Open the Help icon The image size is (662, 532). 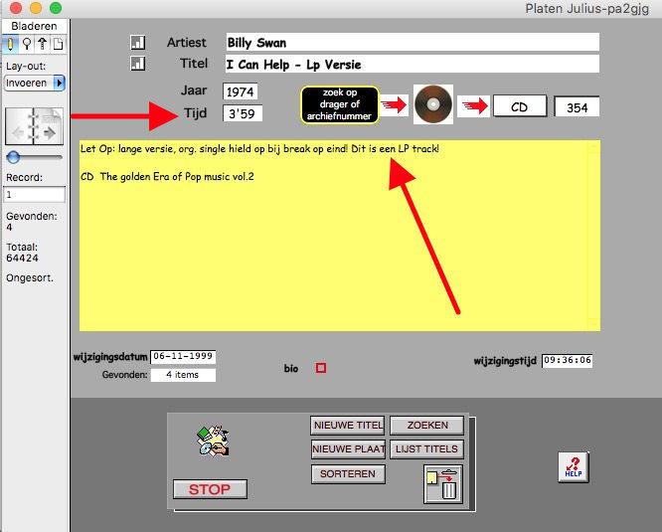pos(573,467)
